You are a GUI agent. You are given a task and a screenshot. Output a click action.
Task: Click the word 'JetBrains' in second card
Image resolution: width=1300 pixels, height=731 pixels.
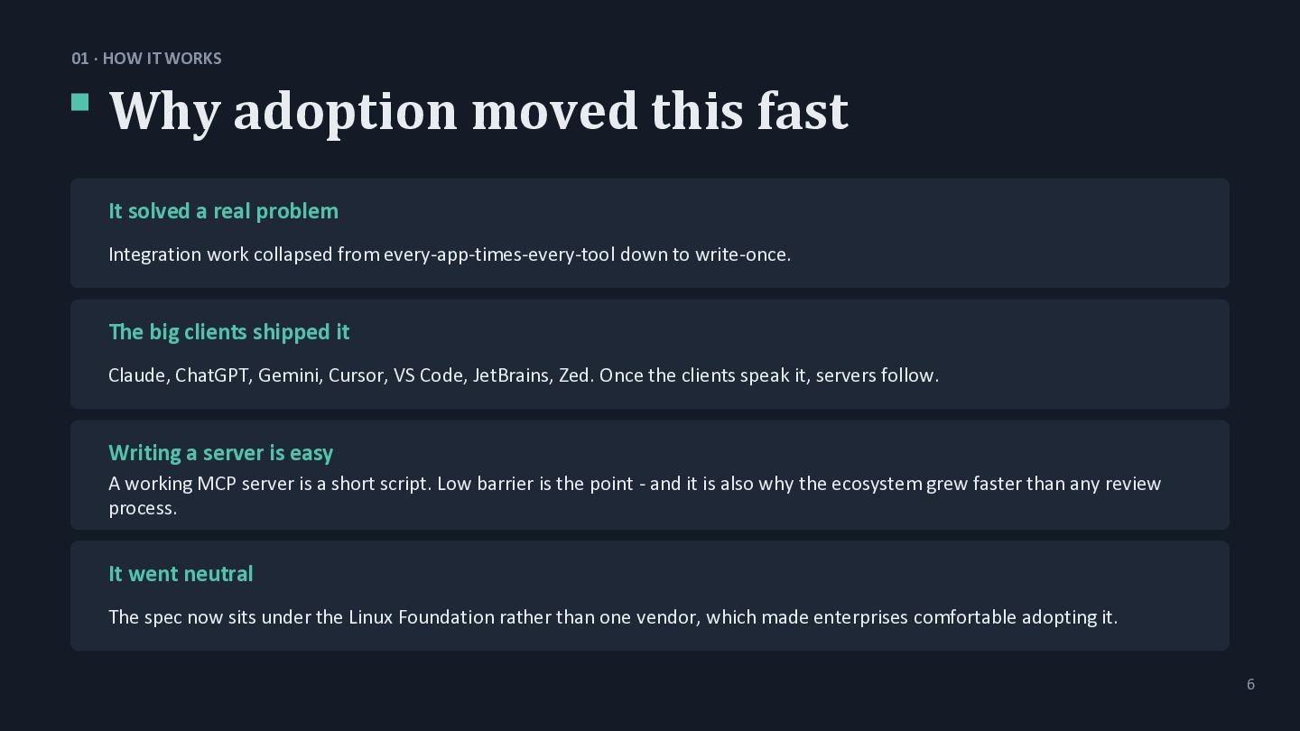(x=512, y=375)
